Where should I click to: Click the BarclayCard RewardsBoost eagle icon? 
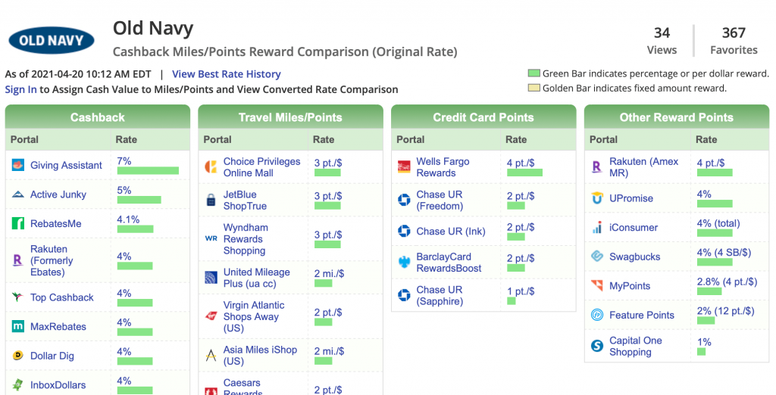coord(404,263)
